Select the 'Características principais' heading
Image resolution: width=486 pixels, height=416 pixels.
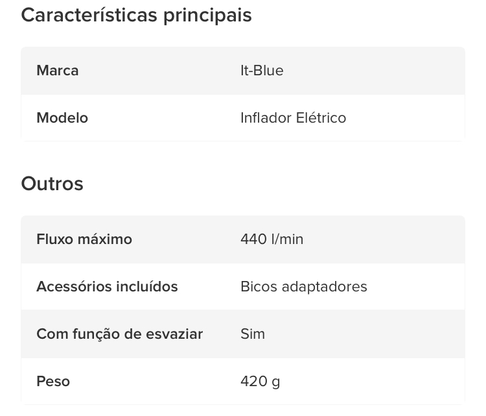pos(136,15)
